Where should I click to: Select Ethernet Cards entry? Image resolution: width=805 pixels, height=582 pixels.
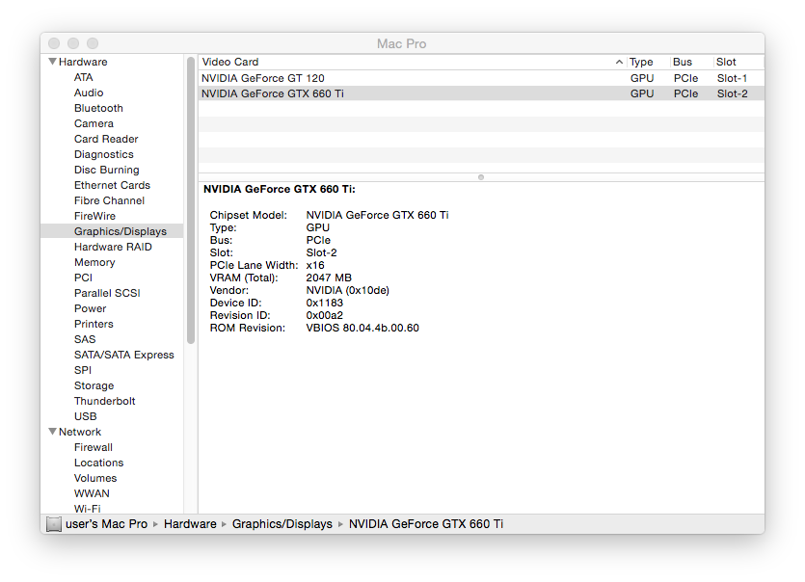tap(112, 185)
